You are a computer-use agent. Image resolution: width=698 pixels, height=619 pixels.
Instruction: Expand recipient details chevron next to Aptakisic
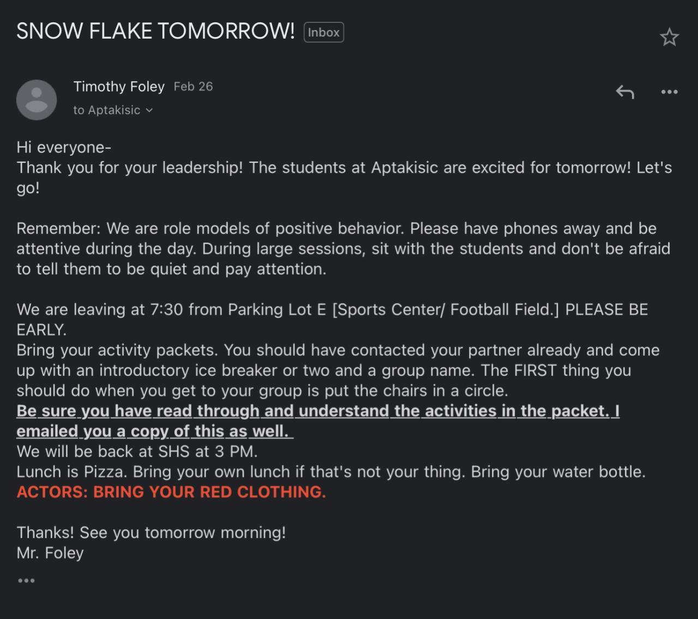point(149,110)
